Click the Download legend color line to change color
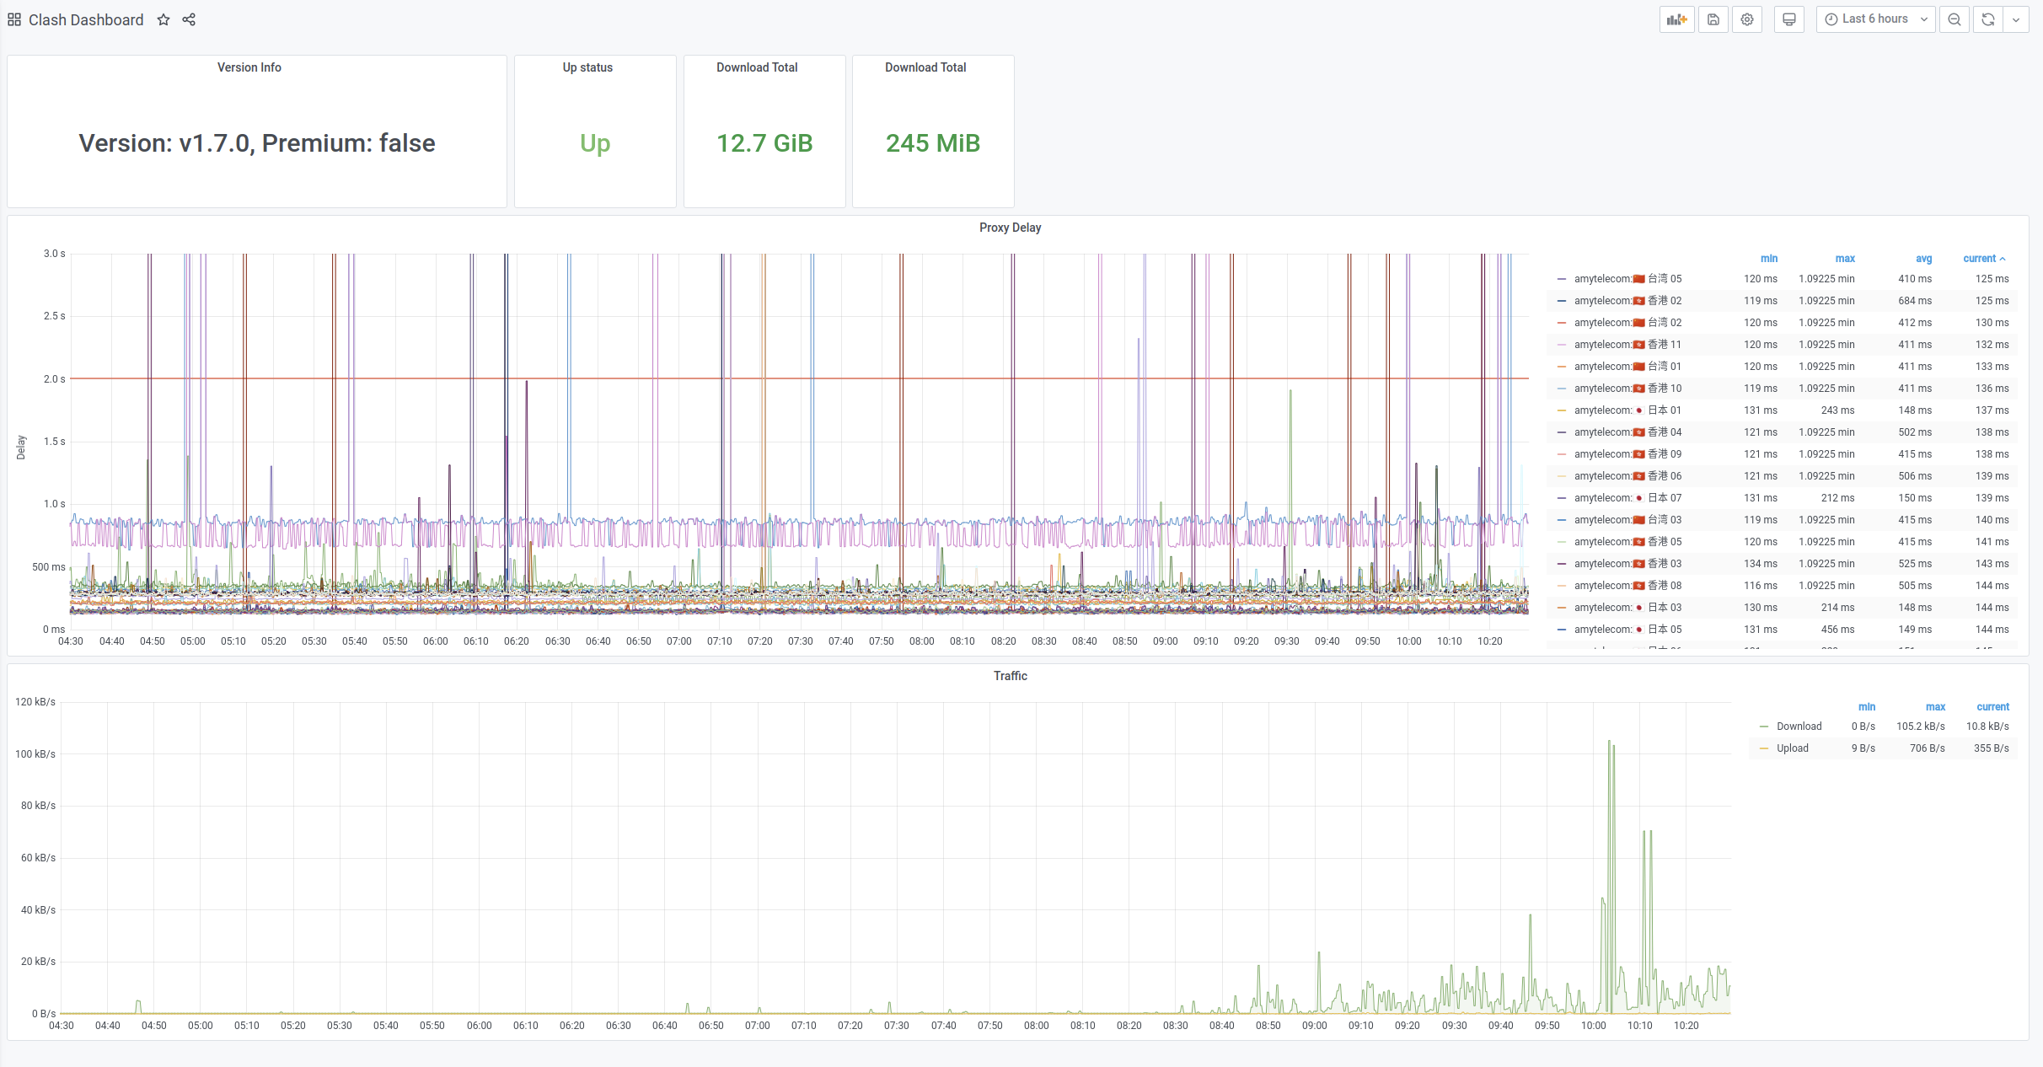The width and height of the screenshot is (2043, 1067). (1764, 726)
